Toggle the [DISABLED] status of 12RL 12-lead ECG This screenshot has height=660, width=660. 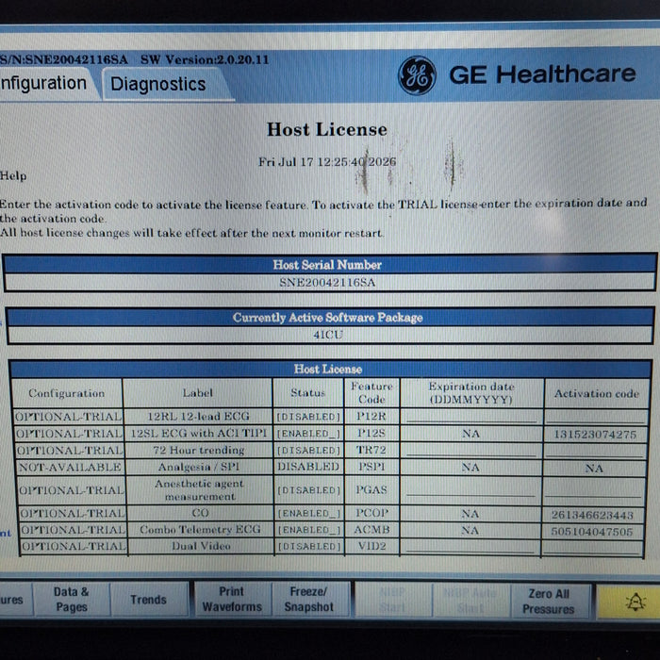point(308,417)
